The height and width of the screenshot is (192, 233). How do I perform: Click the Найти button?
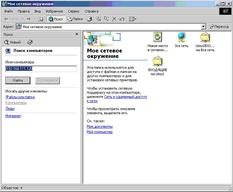[18, 80]
